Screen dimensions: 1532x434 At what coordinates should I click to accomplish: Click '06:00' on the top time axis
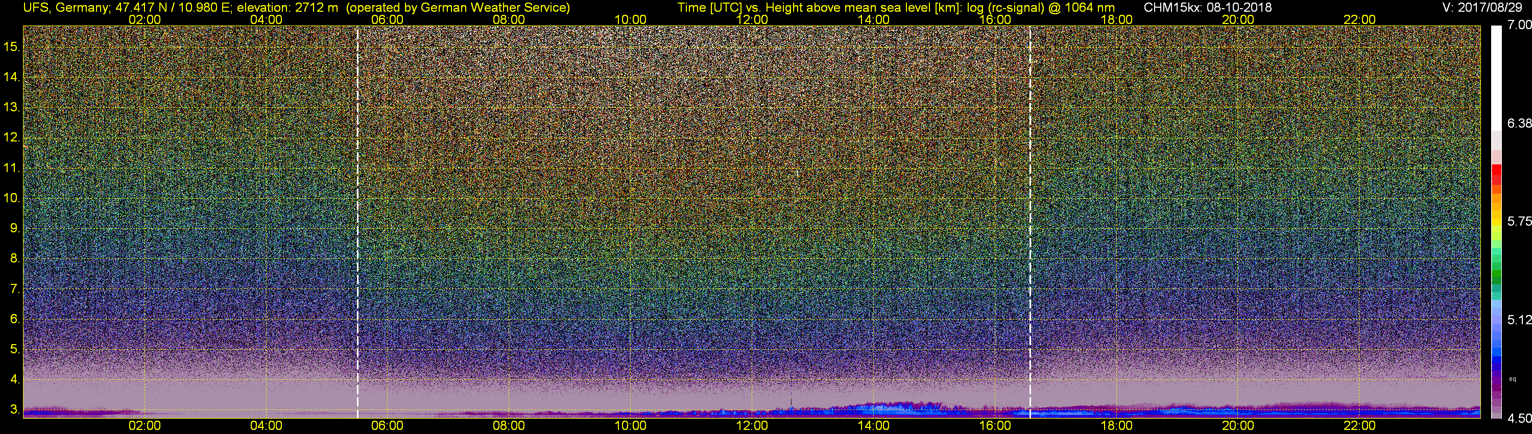click(x=387, y=19)
